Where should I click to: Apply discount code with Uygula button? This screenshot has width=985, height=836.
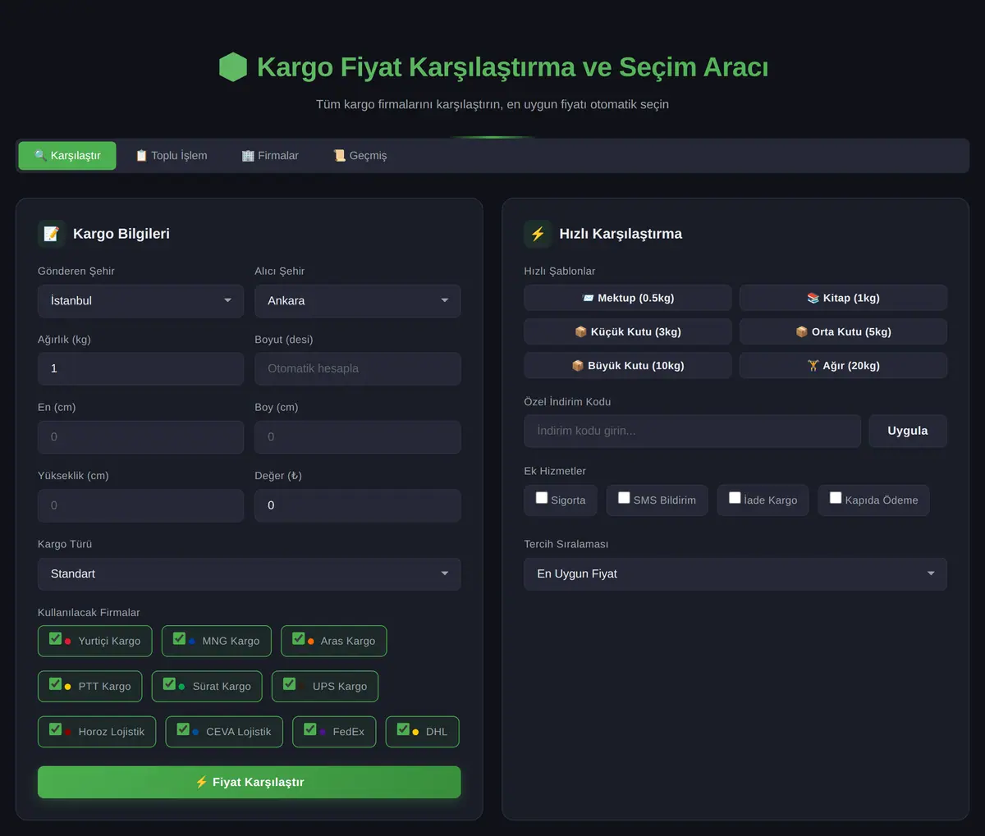click(908, 431)
